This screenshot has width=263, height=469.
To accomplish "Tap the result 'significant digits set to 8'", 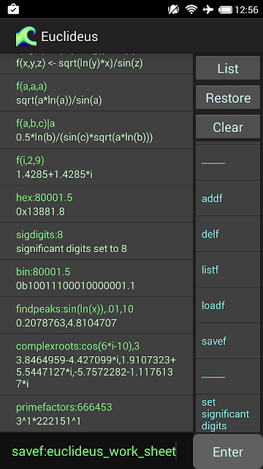I will [72, 249].
